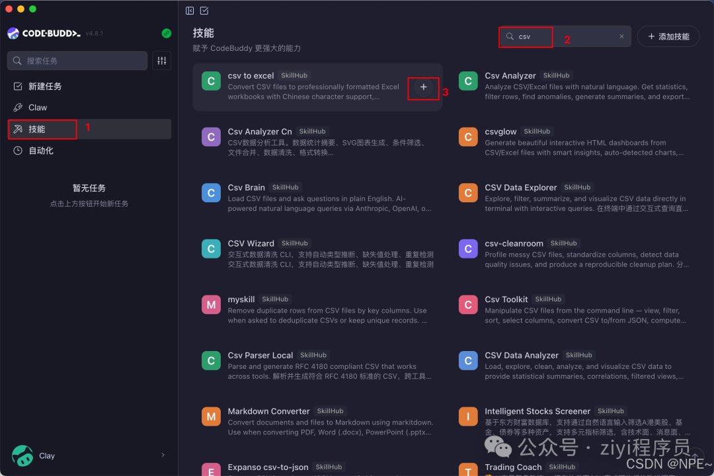Click the Markdown Converter skill icon
The image size is (714, 476).
coord(211,416)
